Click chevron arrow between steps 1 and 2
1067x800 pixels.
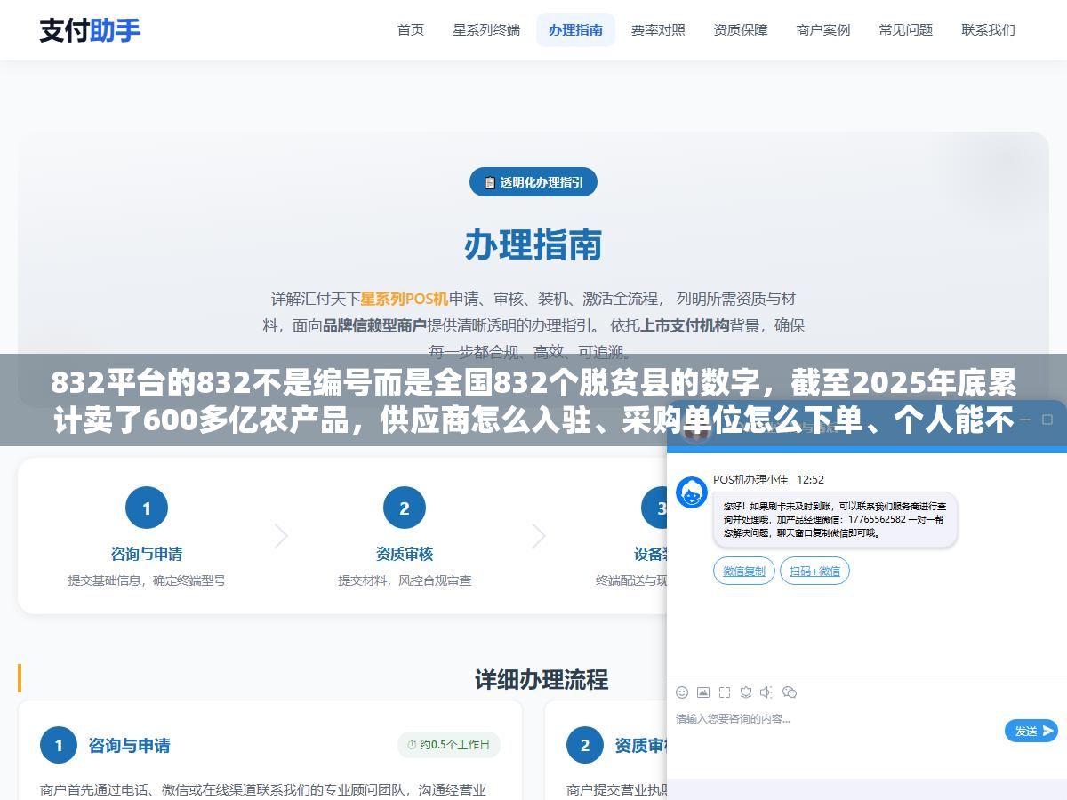pos(281,536)
